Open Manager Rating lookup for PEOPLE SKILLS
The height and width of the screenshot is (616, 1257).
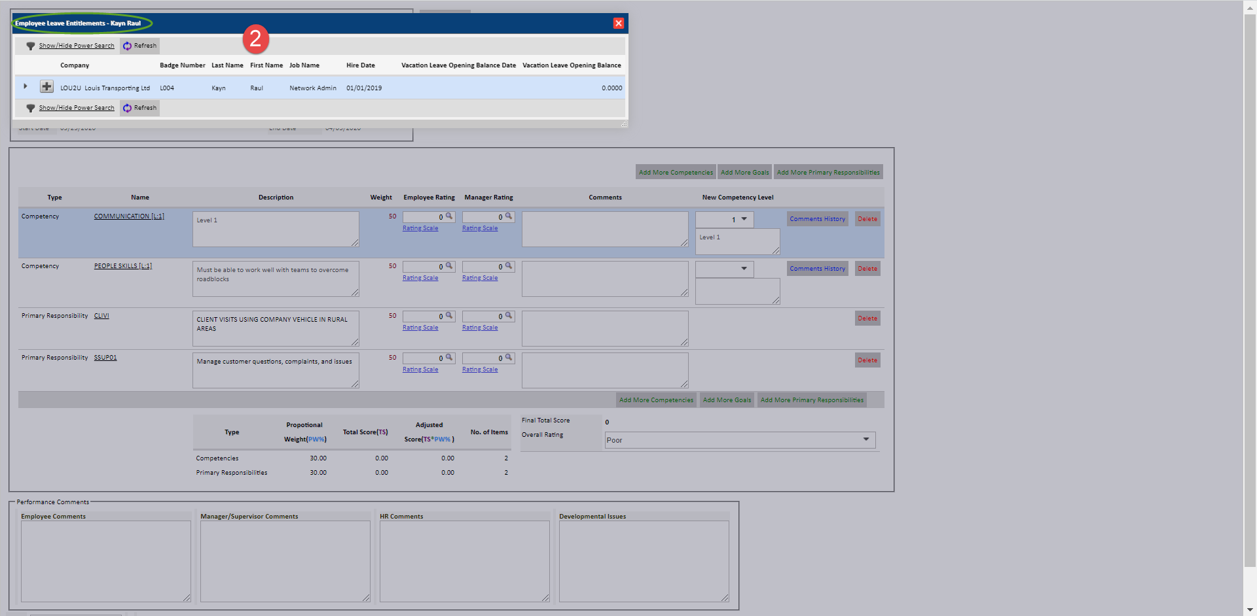click(x=509, y=266)
